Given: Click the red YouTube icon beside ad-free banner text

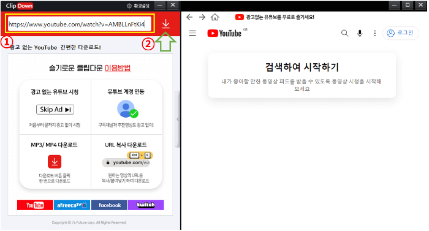Looking at the screenshot, I should pyautogui.click(x=240, y=17).
